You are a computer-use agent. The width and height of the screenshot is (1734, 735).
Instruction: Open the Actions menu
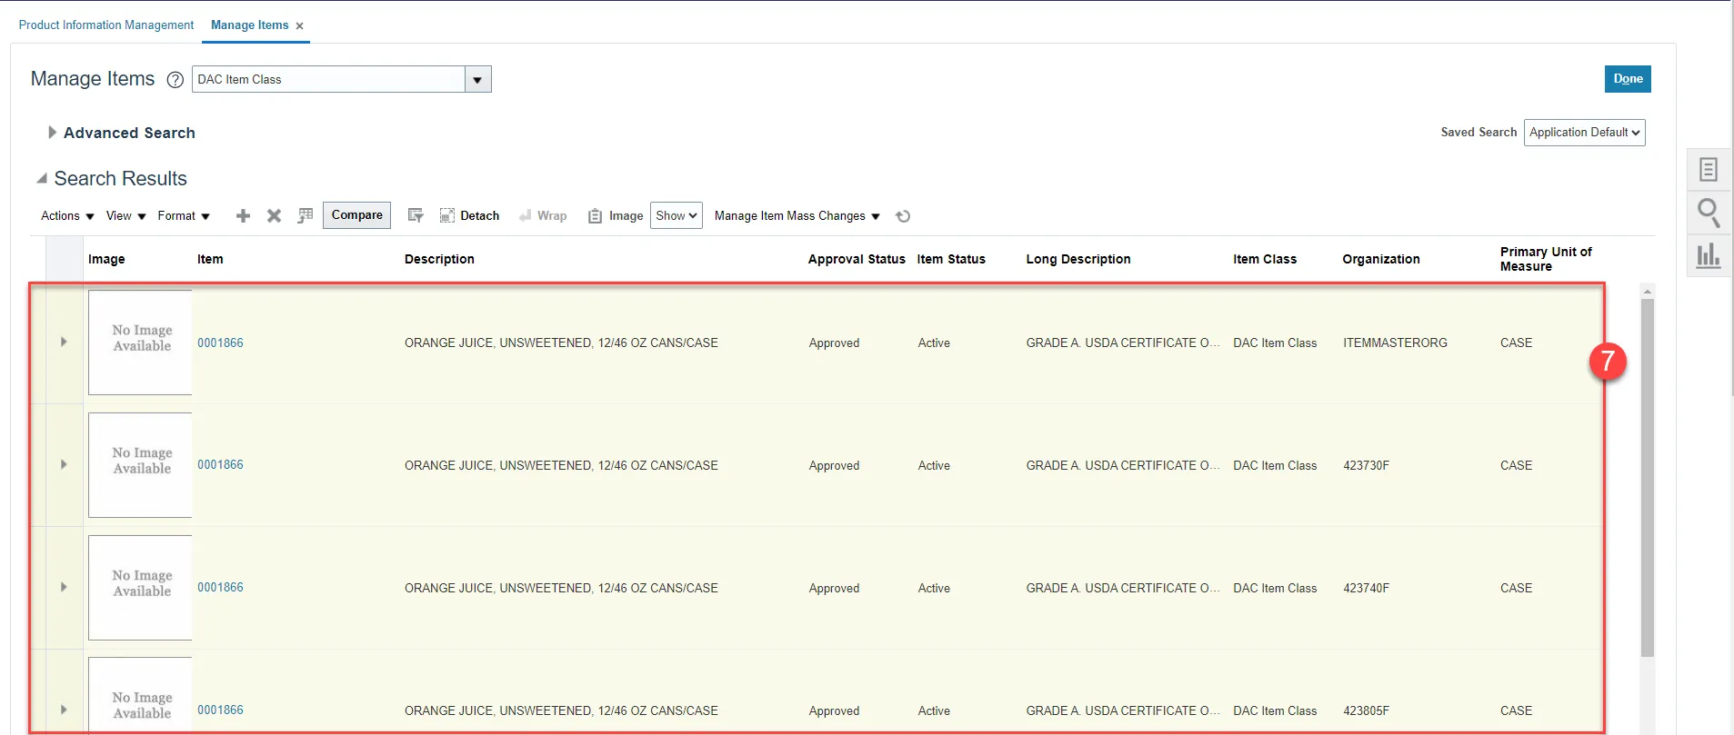[x=67, y=215]
